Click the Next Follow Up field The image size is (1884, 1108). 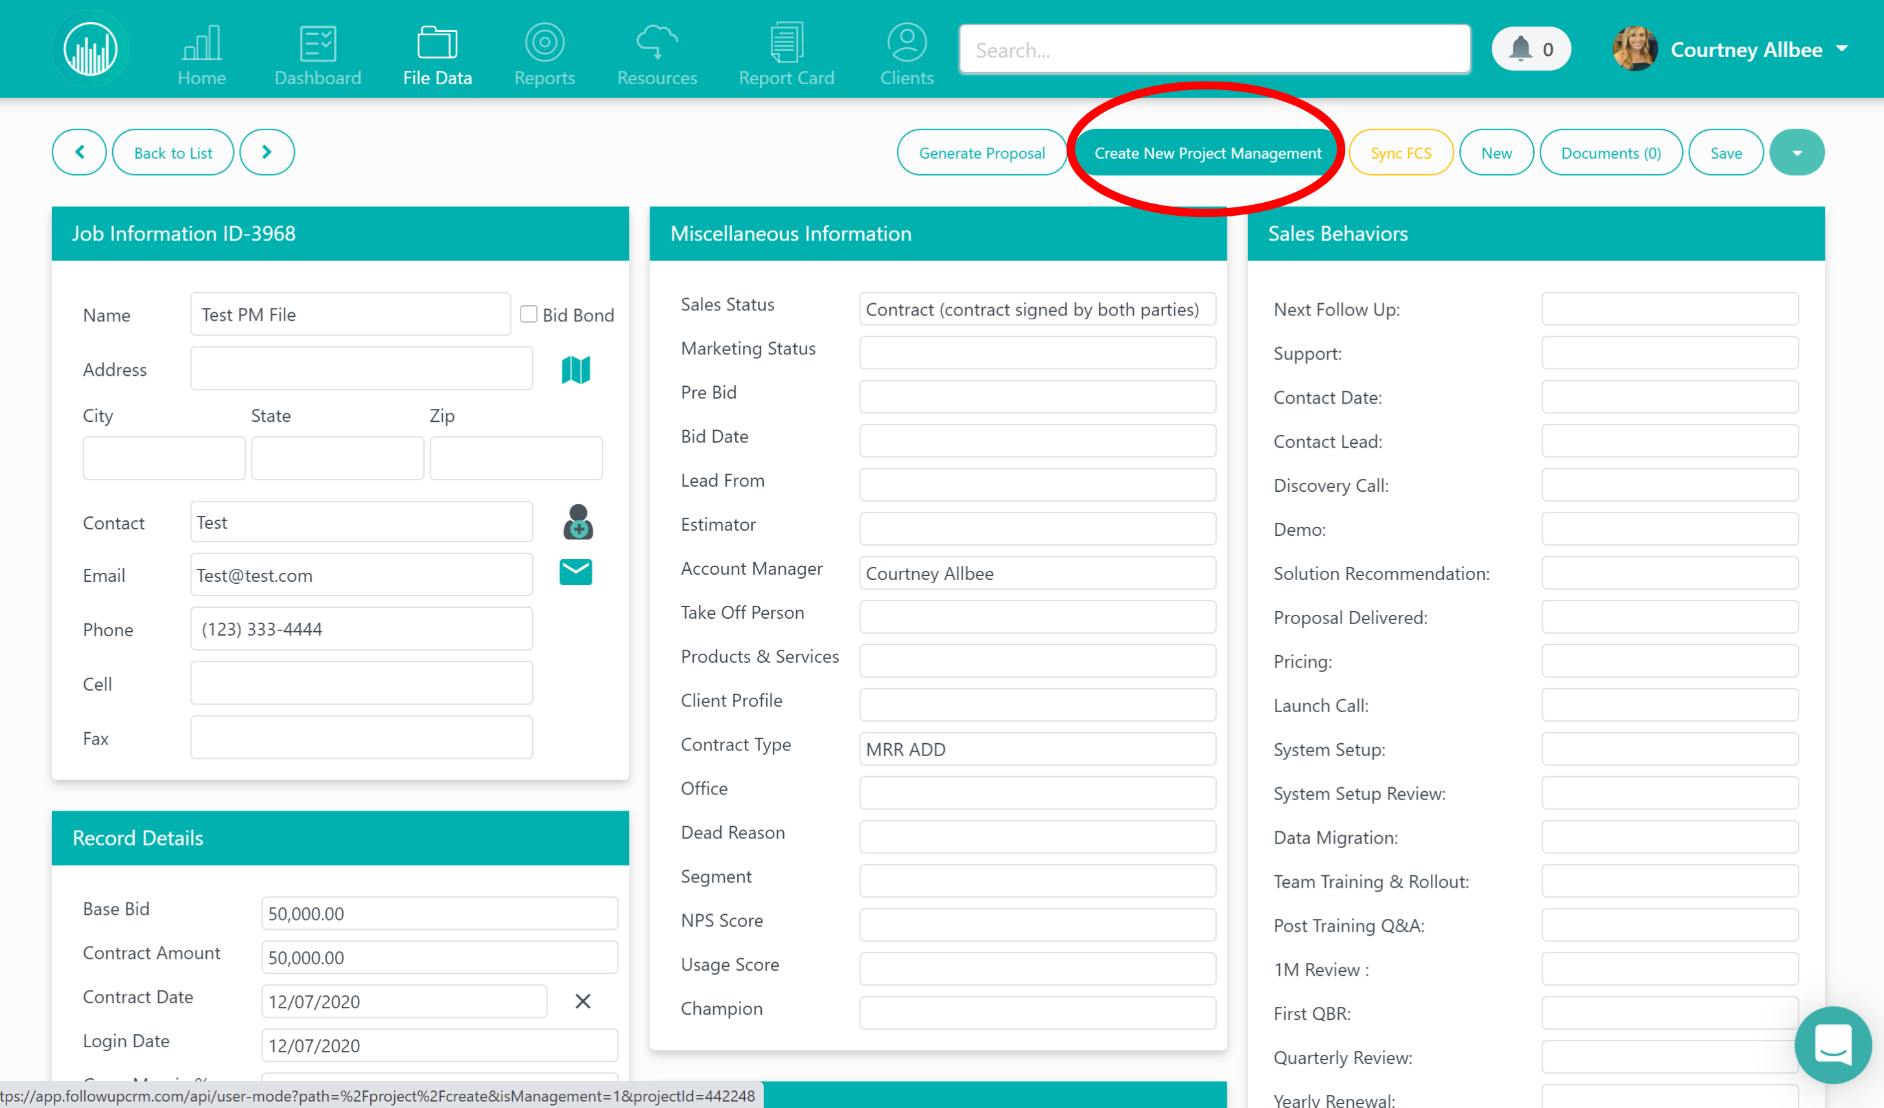(1670, 309)
